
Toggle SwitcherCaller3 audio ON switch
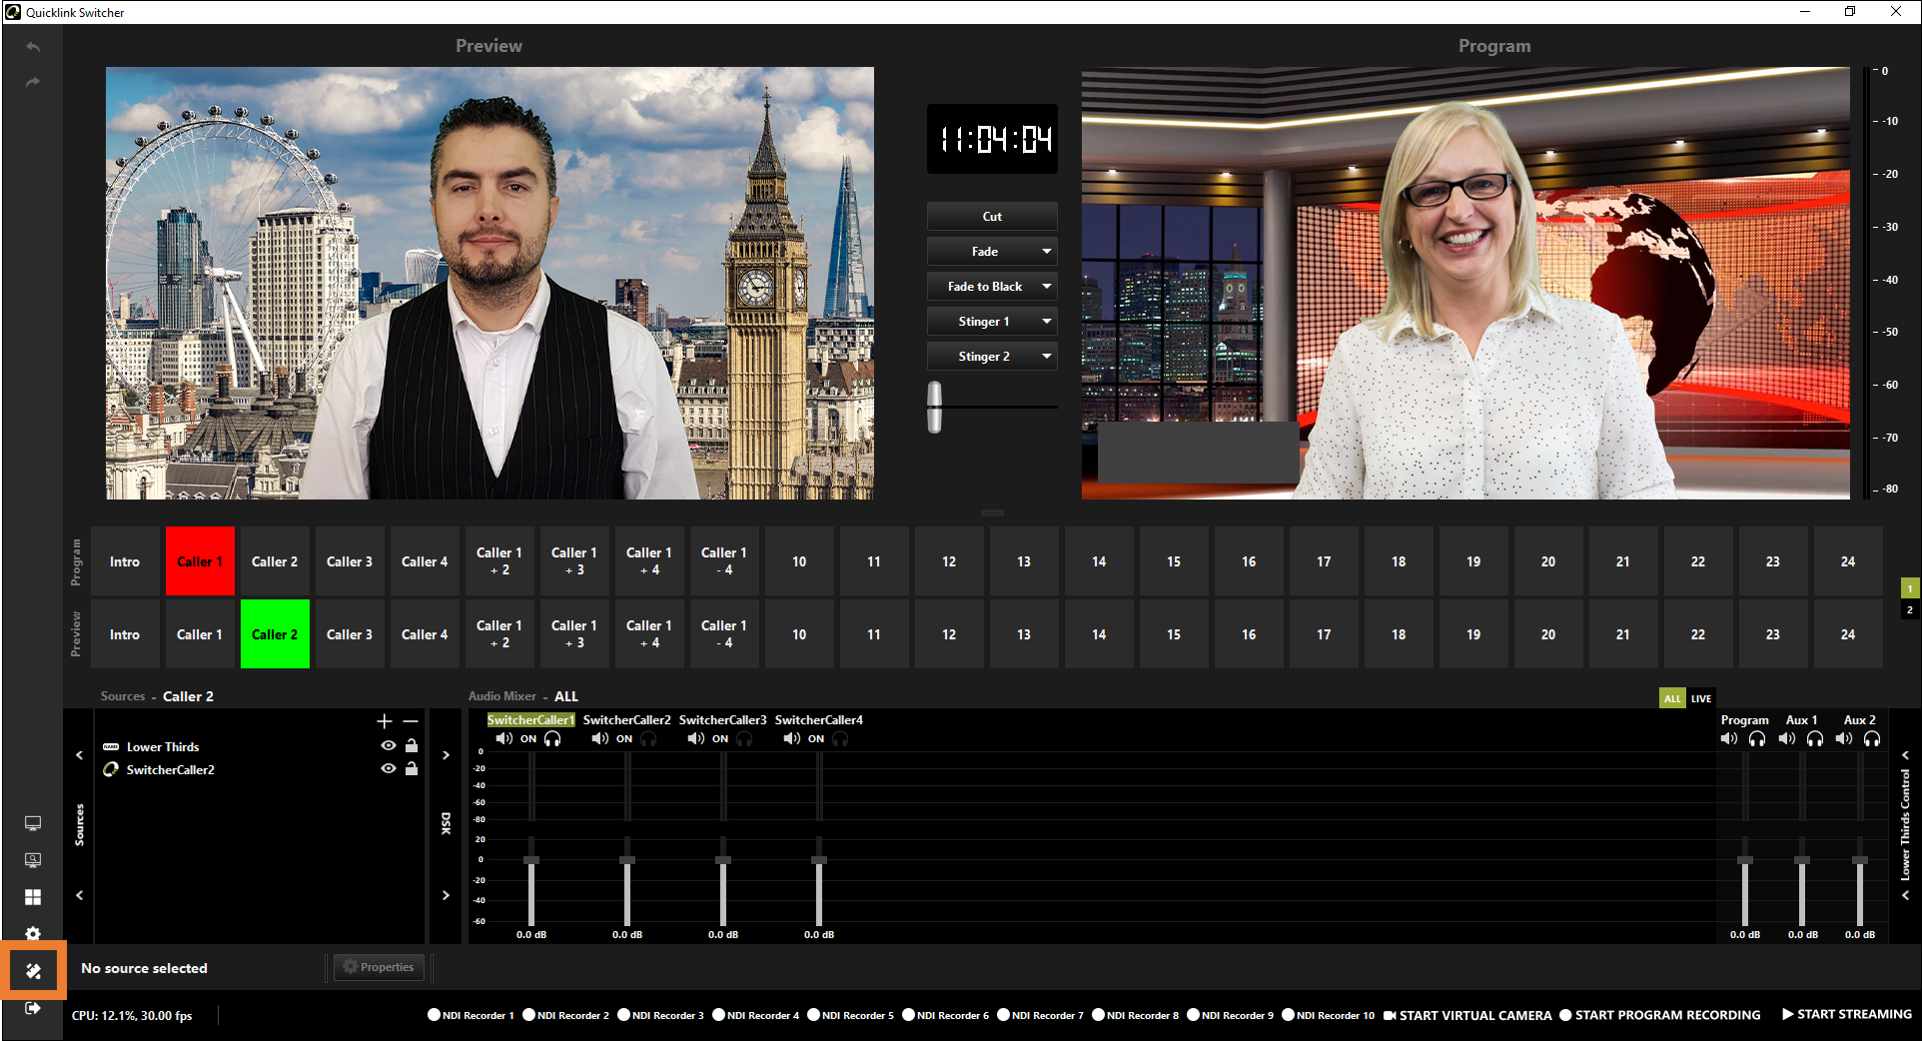click(720, 739)
